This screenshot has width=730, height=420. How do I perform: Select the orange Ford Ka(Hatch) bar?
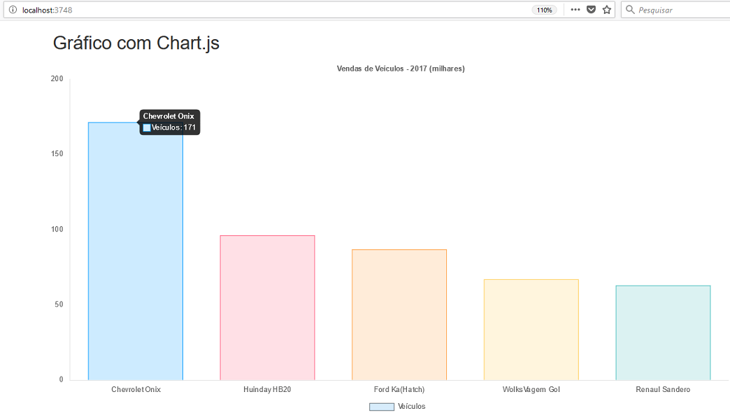[399, 315]
